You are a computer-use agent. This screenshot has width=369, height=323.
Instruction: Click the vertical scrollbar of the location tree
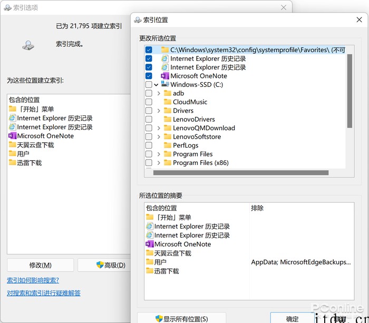pyautogui.click(x=349, y=91)
